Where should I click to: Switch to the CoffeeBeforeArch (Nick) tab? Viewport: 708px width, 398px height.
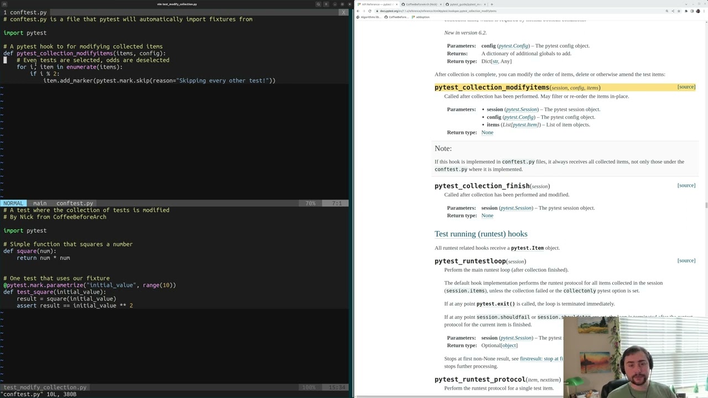pyautogui.click(x=420, y=4)
